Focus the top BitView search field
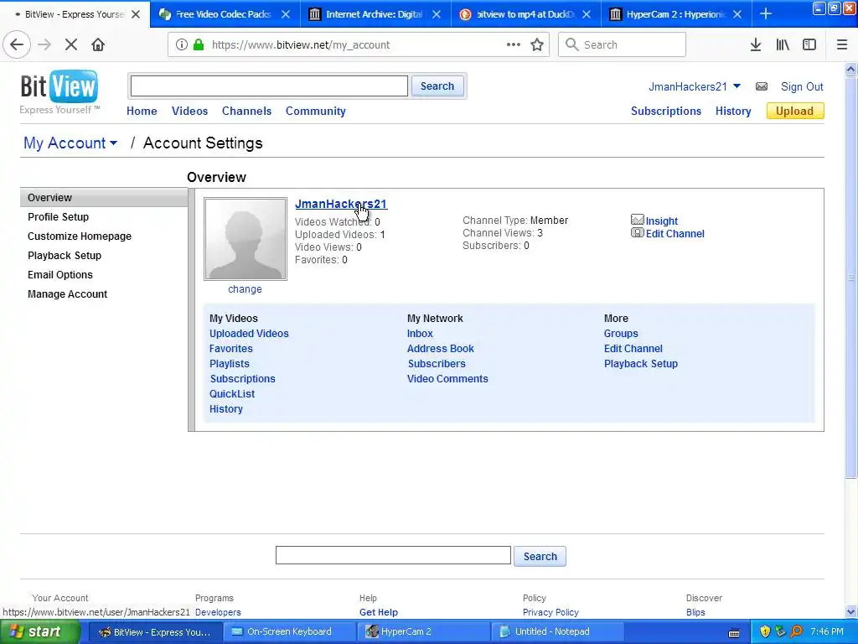 tap(269, 86)
